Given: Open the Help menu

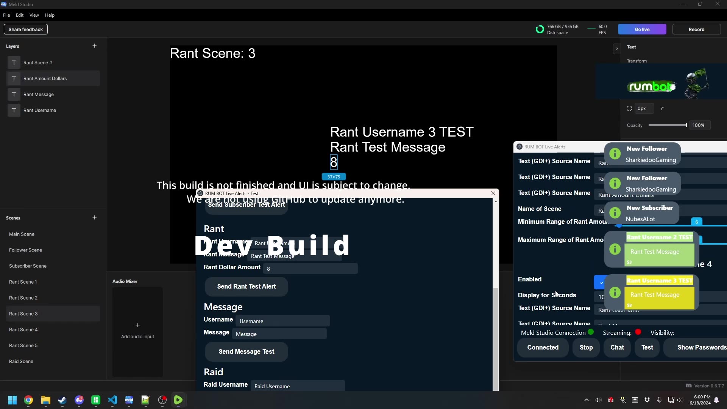Looking at the screenshot, I should 50,15.
